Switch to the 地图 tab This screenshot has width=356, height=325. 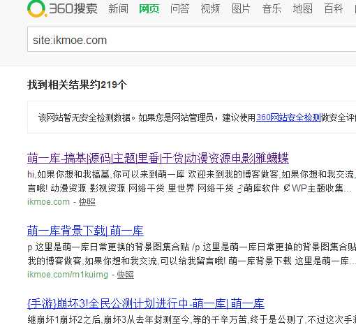(302, 9)
